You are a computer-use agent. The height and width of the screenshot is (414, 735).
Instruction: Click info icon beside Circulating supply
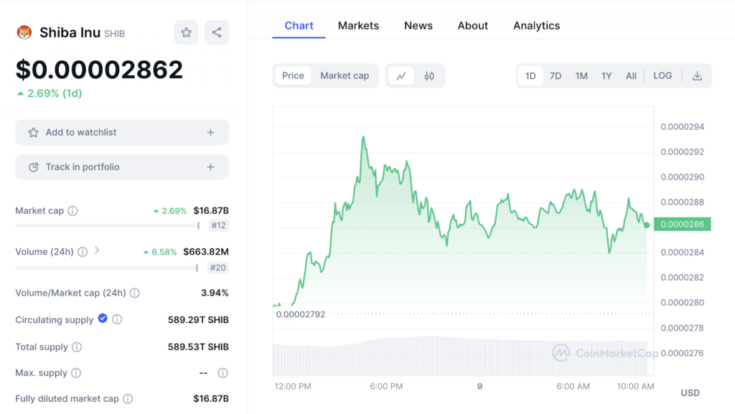(117, 319)
